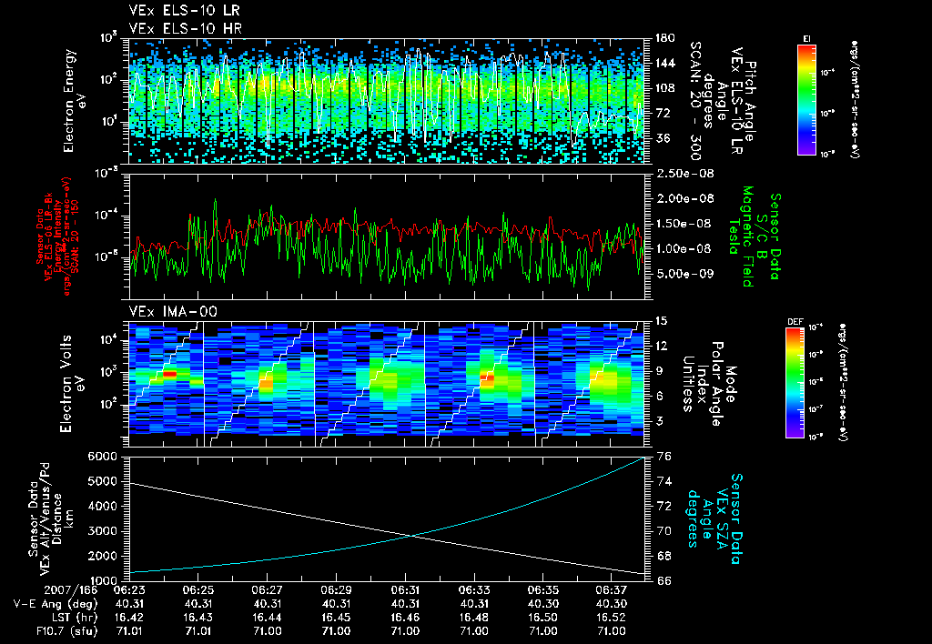Click the '06:23' time tick label
Image resolution: width=932 pixels, height=644 pixels.
(x=129, y=590)
